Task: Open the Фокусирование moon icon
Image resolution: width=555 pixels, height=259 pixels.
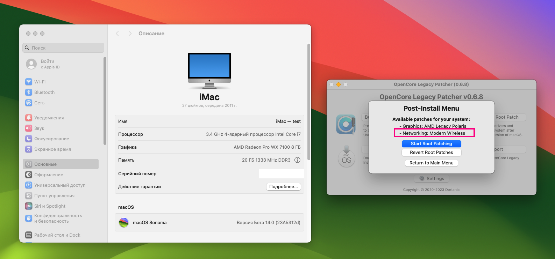Action: [29, 139]
